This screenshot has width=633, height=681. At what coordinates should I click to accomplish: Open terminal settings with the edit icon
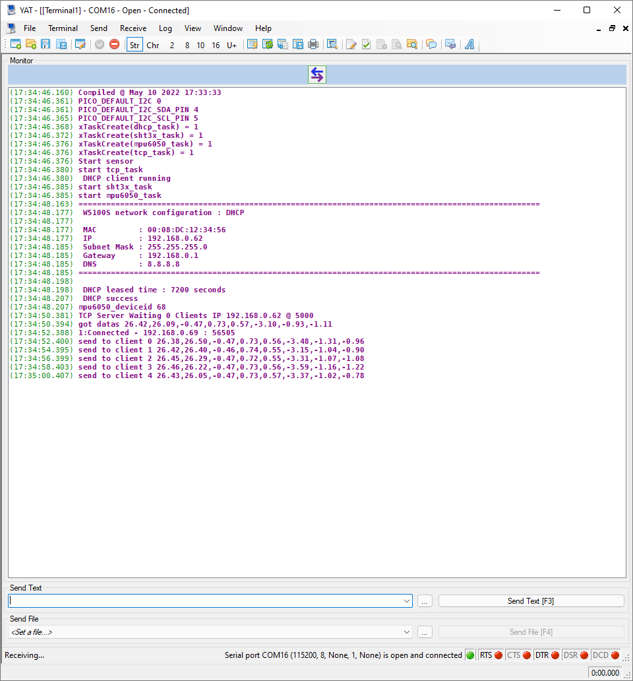80,44
